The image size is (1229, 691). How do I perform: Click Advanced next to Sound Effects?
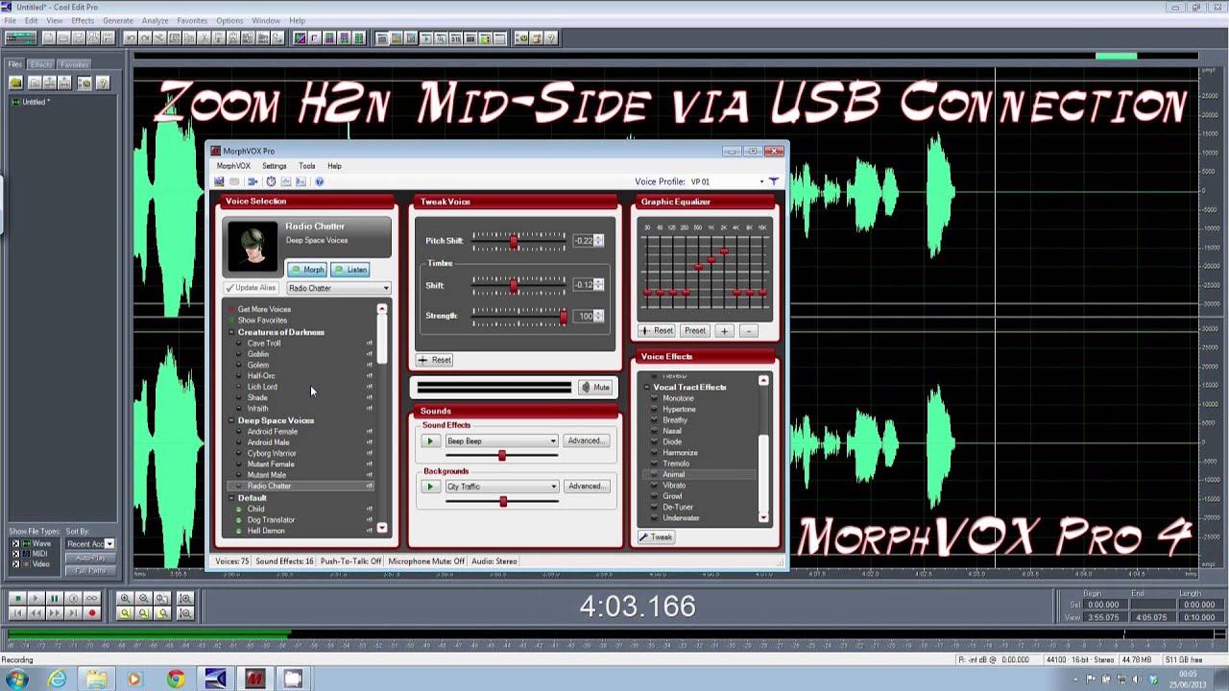(586, 441)
